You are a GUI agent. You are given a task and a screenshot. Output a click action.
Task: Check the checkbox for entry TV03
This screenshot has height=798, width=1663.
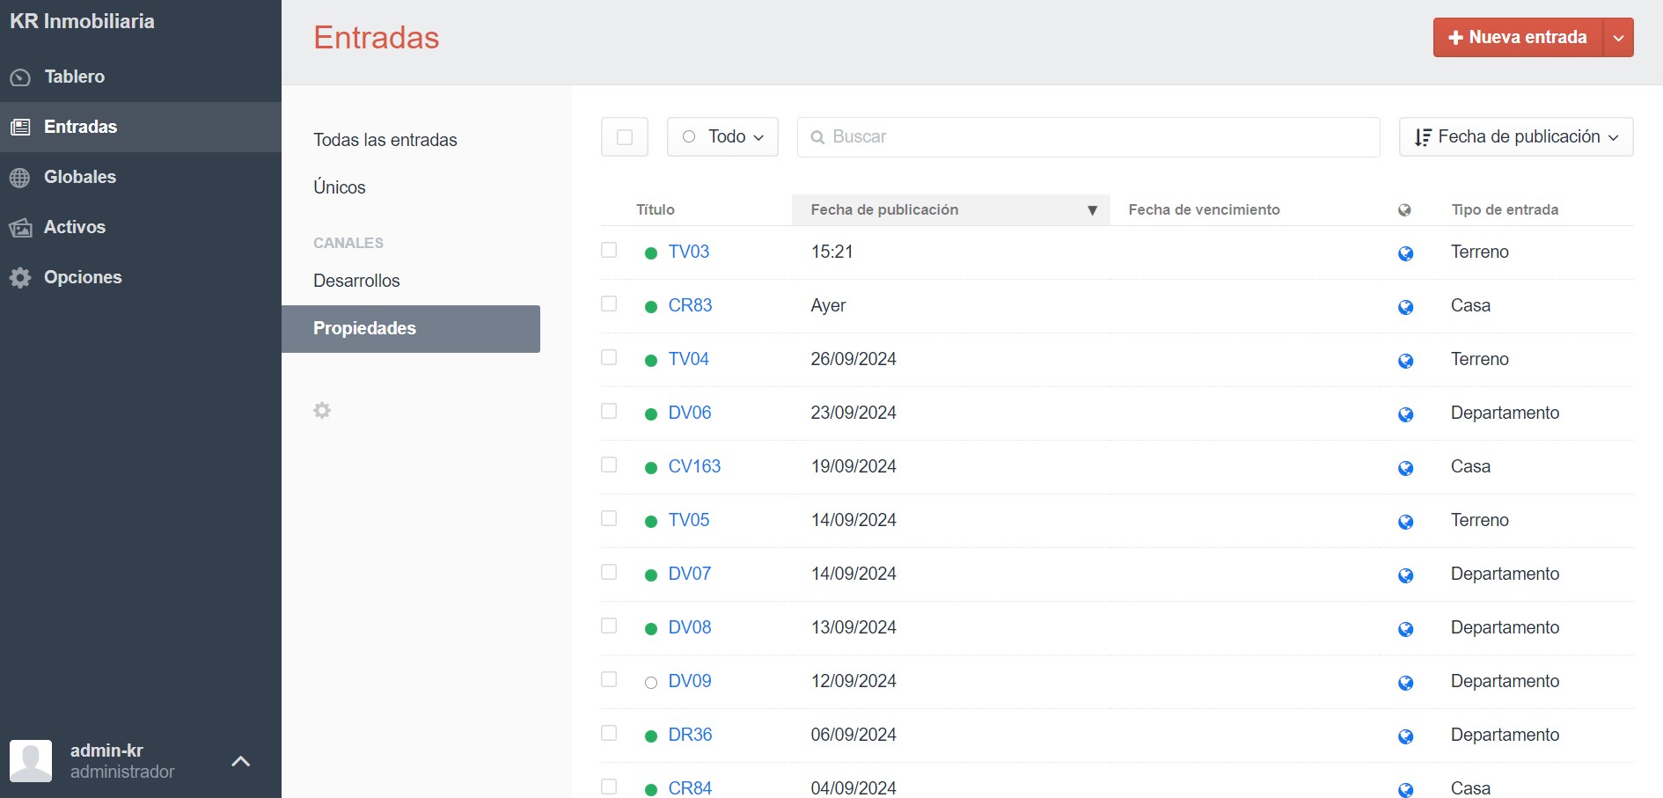pos(609,251)
